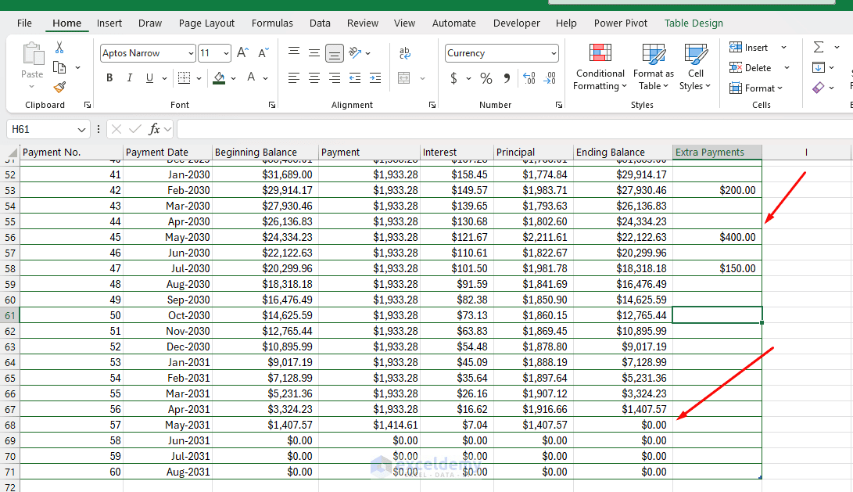Switch to the Formulas tab
This screenshot has height=492, width=853.
pyautogui.click(x=272, y=23)
